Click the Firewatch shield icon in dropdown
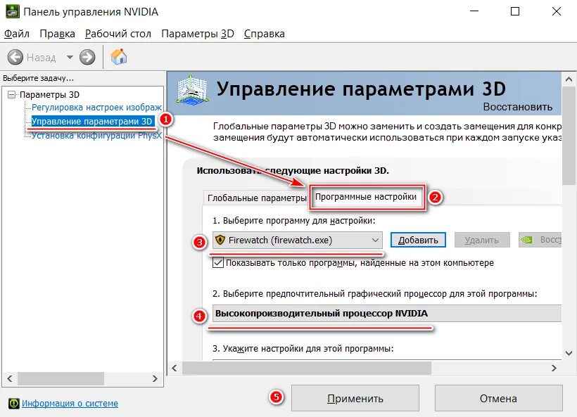 (220, 240)
